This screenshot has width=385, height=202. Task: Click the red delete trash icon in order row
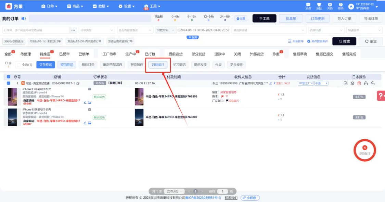359,83
